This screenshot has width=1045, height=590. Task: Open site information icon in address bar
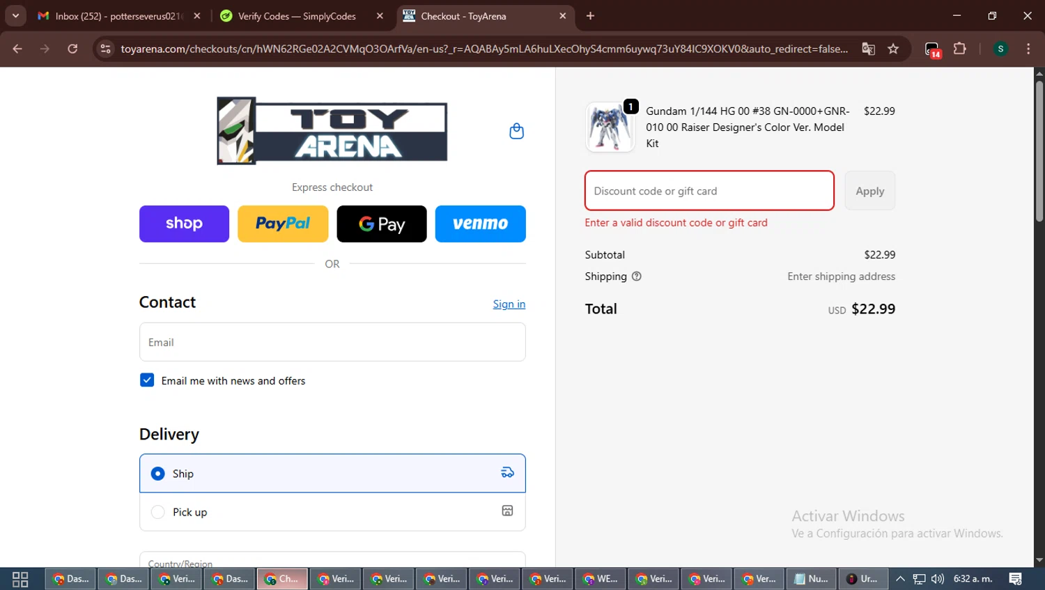(105, 49)
